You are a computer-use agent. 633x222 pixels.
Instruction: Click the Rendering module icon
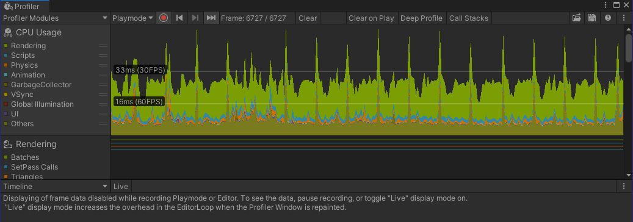tap(8, 144)
